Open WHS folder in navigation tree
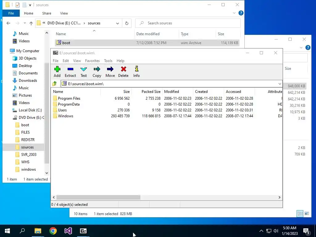The width and height of the screenshot is (316, 237). pyautogui.click(x=22, y=162)
